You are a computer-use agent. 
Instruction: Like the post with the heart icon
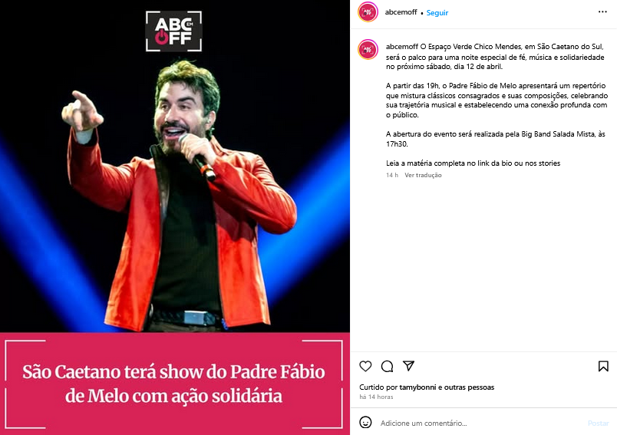365,366
